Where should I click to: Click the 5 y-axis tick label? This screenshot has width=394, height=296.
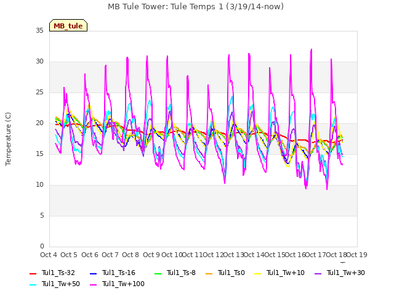click(42, 216)
